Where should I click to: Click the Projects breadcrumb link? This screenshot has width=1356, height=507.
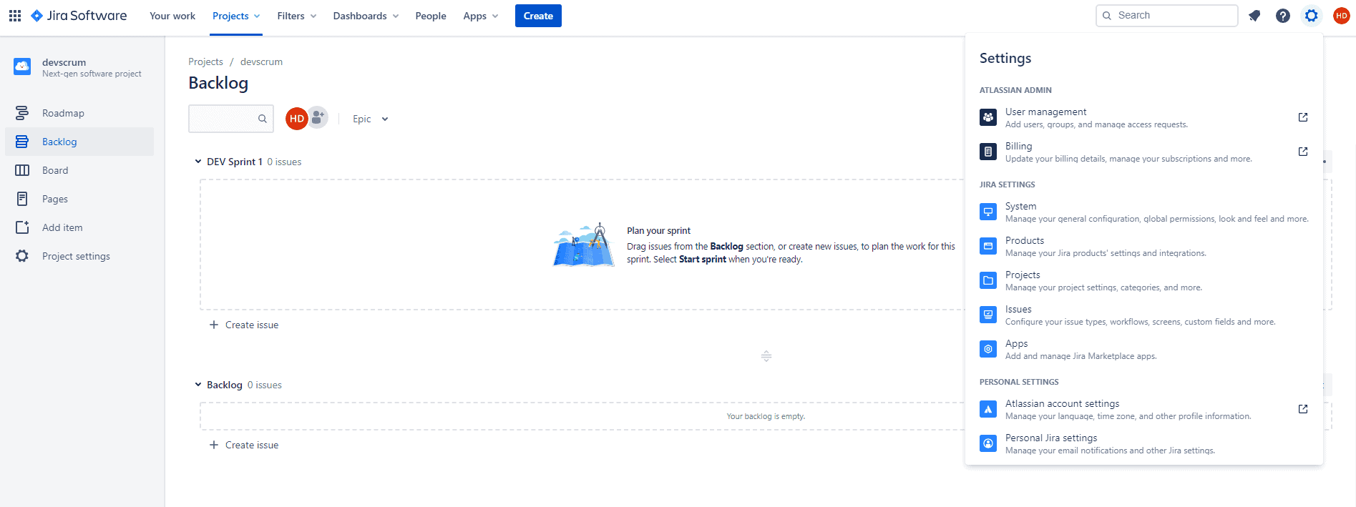[x=205, y=61]
